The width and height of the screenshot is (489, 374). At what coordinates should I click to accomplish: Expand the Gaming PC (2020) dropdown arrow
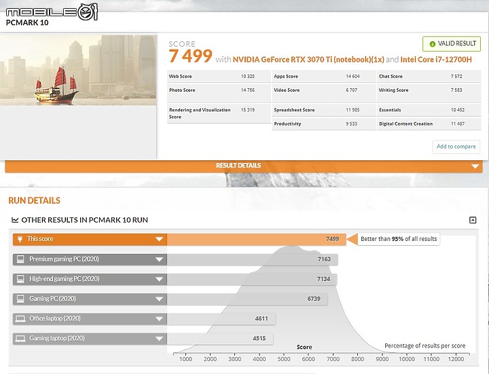[x=159, y=299]
